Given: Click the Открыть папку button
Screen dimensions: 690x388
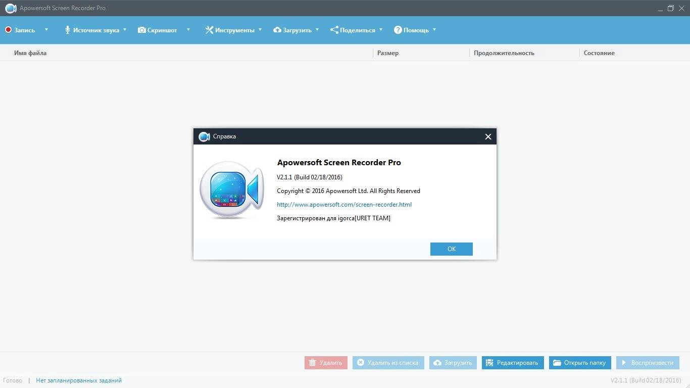Looking at the screenshot, I should (580, 363).
